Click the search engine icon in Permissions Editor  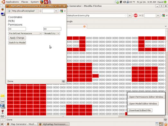(61, 11)
